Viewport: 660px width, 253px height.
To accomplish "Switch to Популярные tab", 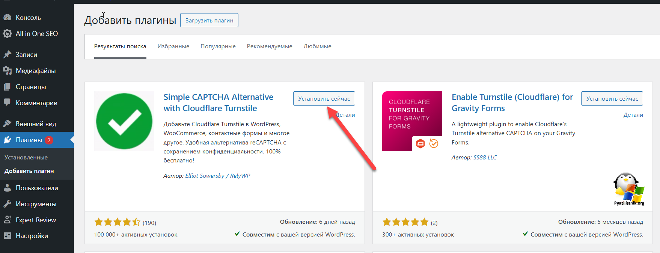I will coord(218,46).
